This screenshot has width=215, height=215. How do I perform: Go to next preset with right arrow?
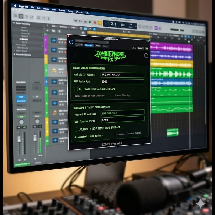click(x=81, y=45)
